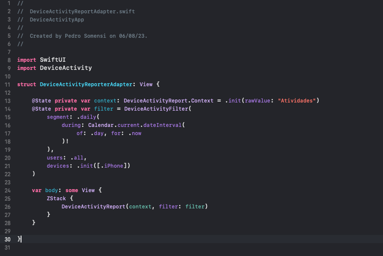Viewport: 383px width, 256px height.
Task: Click '.all' value on line 20
Action: (77, 158)
